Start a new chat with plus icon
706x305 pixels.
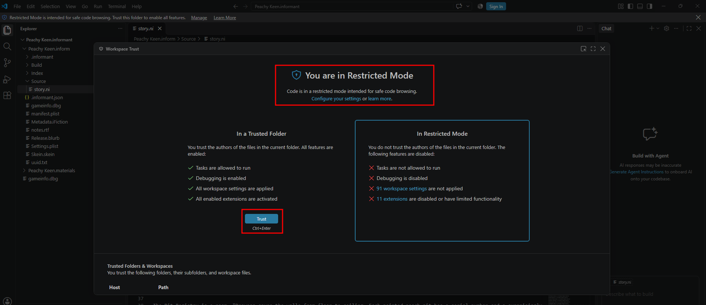(x=651, y=28)
